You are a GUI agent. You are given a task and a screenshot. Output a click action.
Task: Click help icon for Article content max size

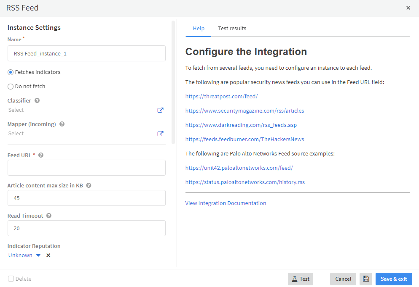[x=89, y=185]
